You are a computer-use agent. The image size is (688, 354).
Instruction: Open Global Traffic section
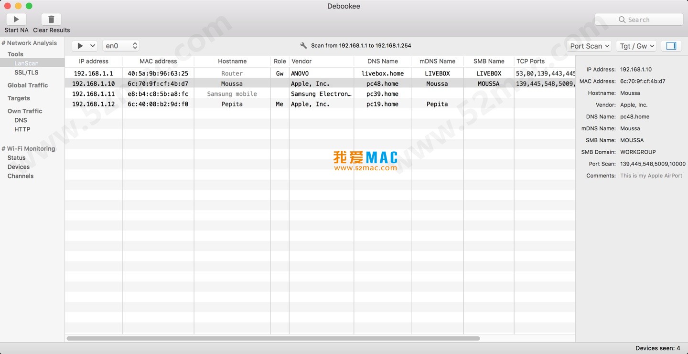[28, 85]
